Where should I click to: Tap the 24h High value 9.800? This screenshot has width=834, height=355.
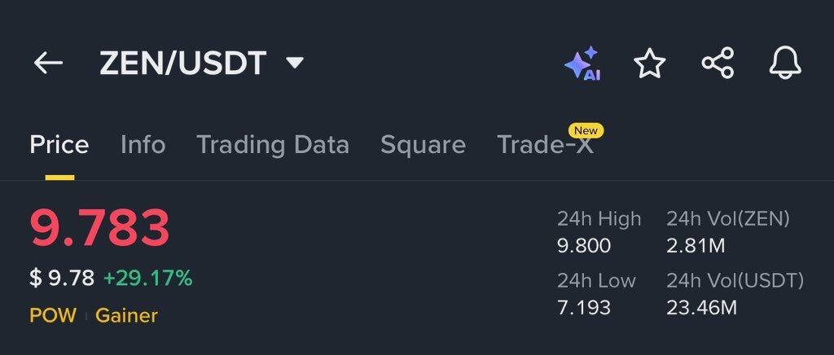(x=584, y=245)
